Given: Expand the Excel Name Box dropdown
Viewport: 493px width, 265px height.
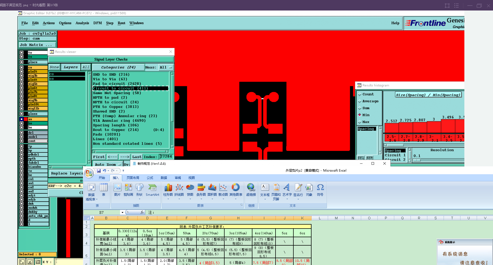Looking at the screenshot, I should tap(122, 213).
